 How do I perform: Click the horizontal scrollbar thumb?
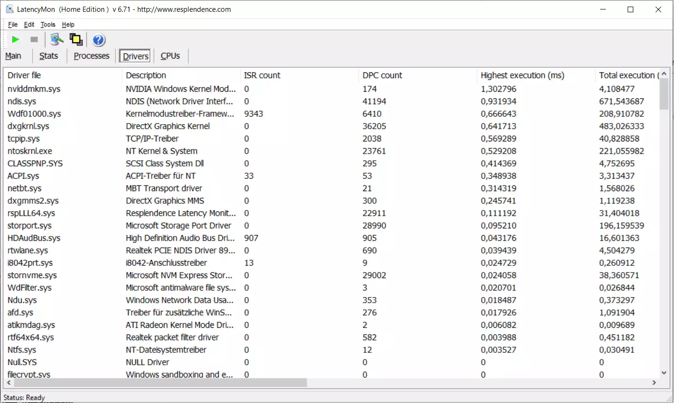pyautogui.click(x=160, y=383)
